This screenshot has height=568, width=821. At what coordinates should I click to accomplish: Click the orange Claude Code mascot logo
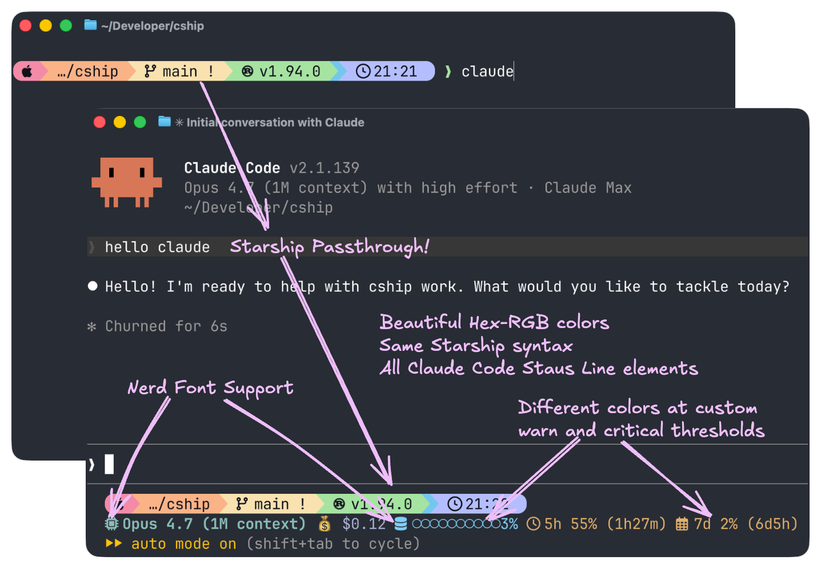tap(127, 182)
